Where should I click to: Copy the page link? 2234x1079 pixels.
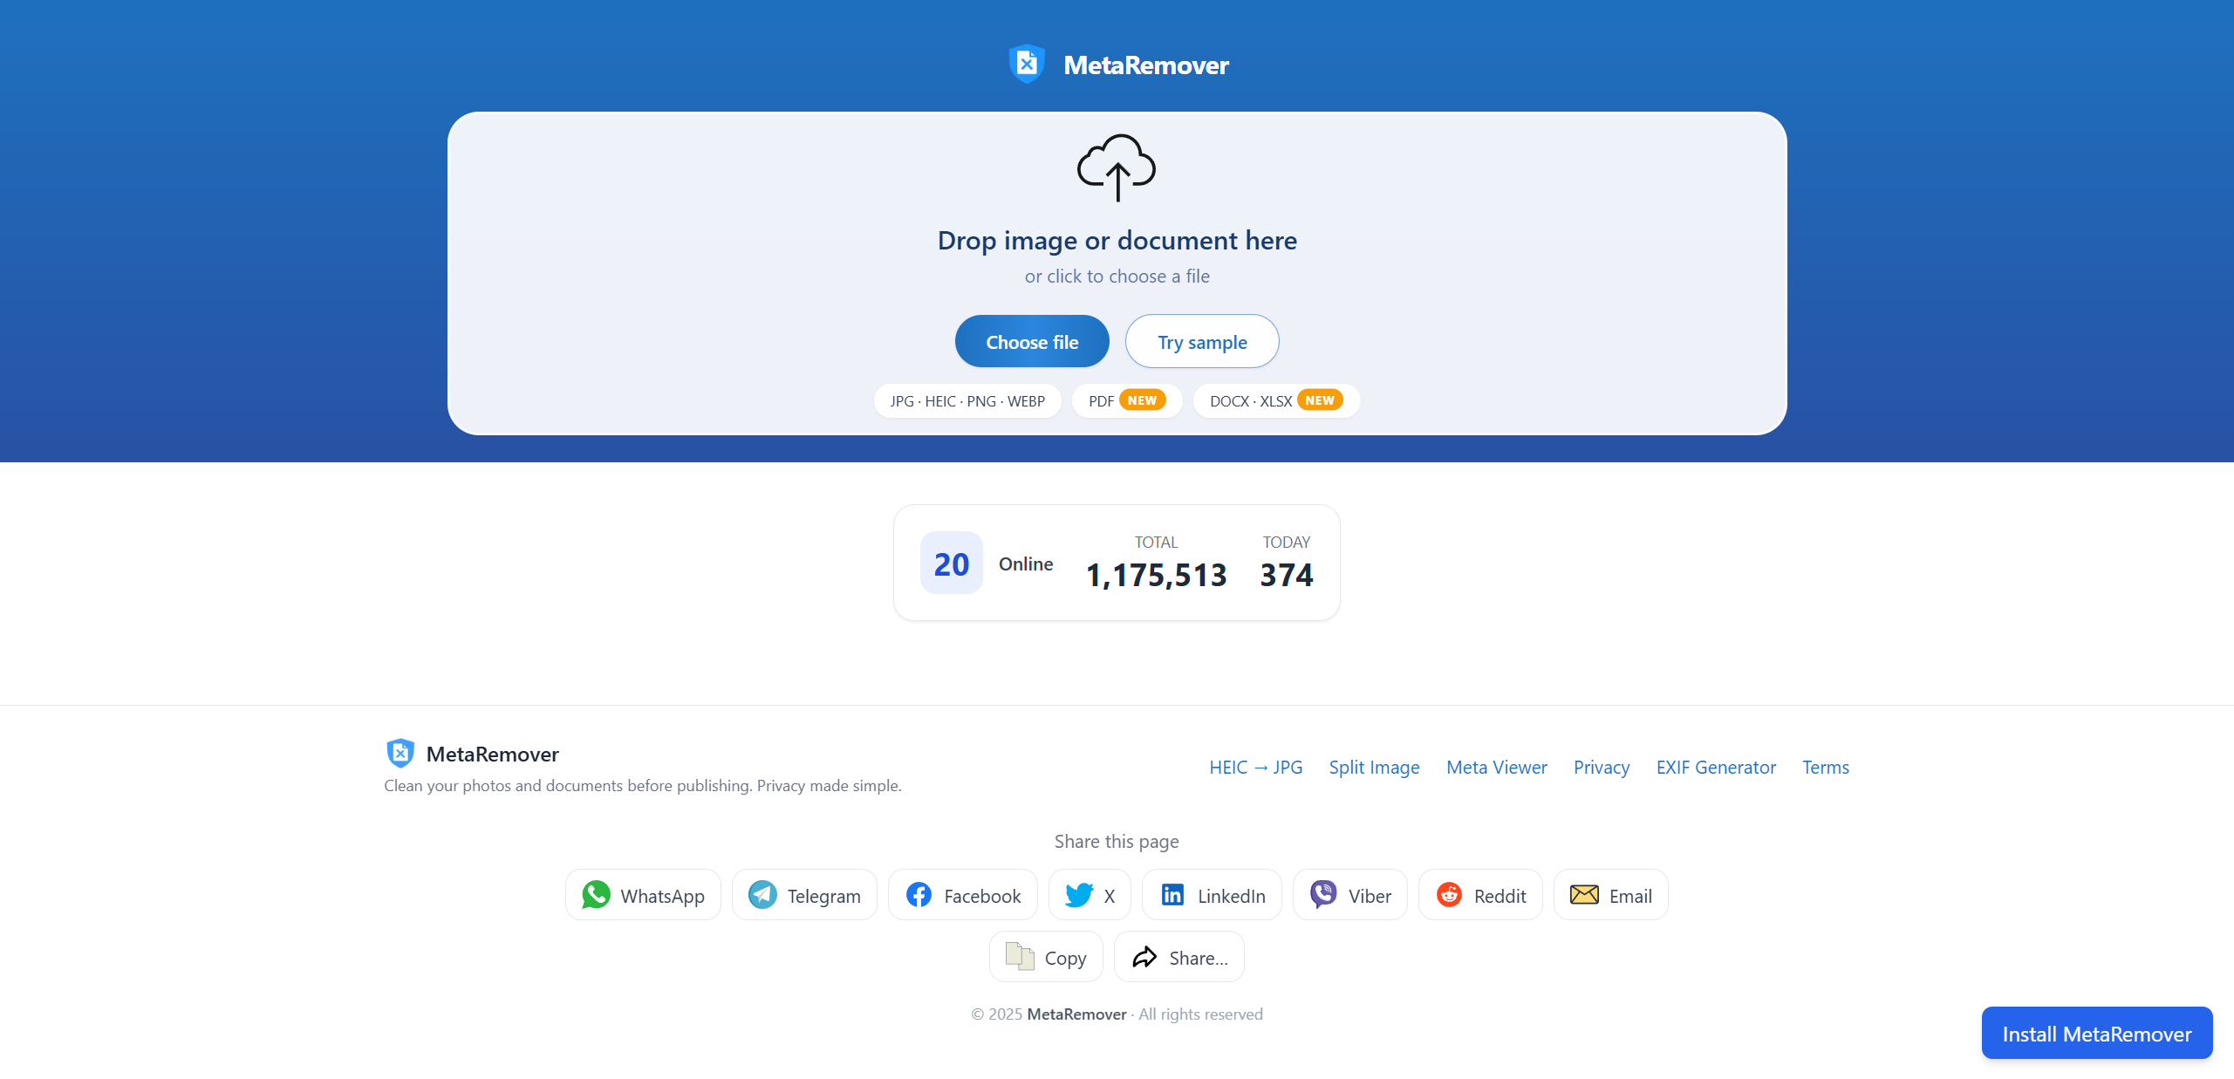point(1045,956)
